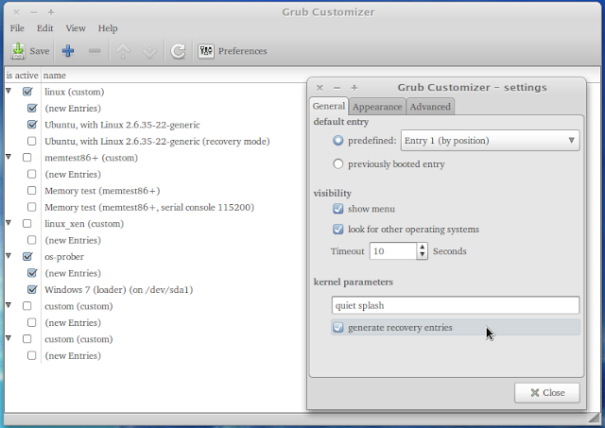Collapse the os-prober tree group
This screenshot has width=605, height=428.
click(x=9, y=256)
